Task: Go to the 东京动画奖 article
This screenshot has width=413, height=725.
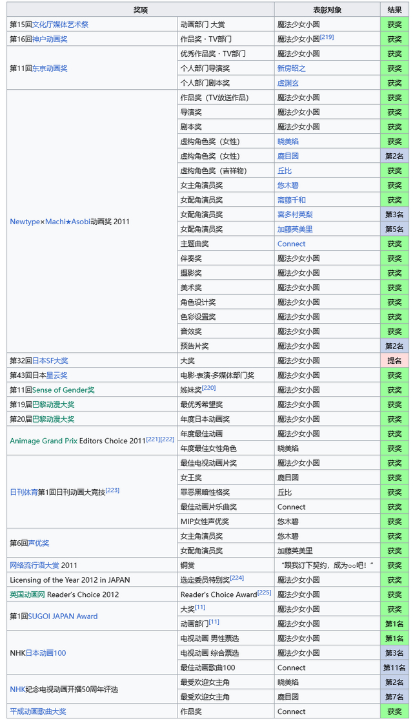Action: [50, 68]
